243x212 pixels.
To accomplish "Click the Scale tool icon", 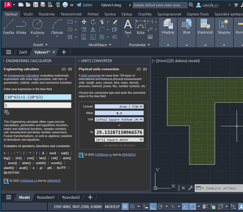I will tap(93, 37).
